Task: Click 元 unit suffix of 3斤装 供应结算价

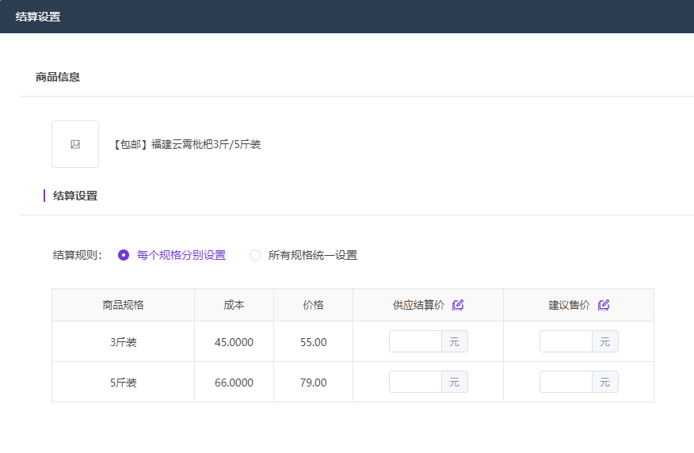Action: point(455,341)
